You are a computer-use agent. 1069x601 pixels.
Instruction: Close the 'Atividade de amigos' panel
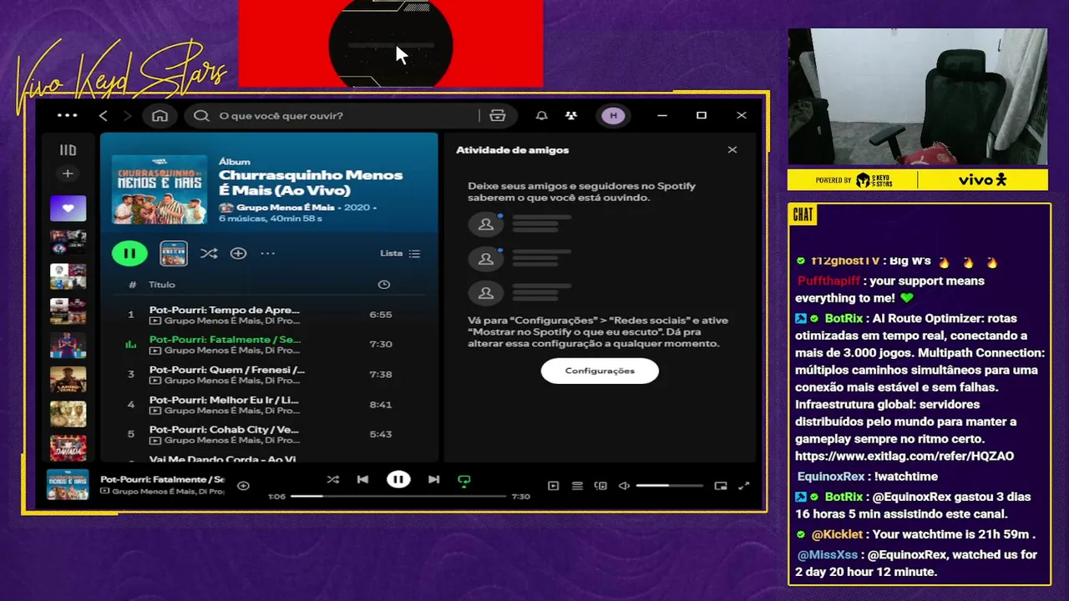tap(732, 150)
